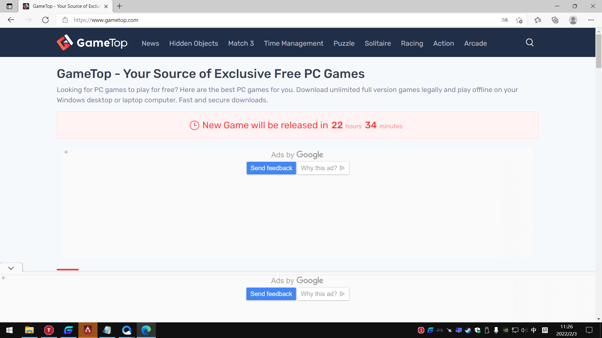Click the back arrow in upper ad
602x338 pixels.
(x=66, y=152)
